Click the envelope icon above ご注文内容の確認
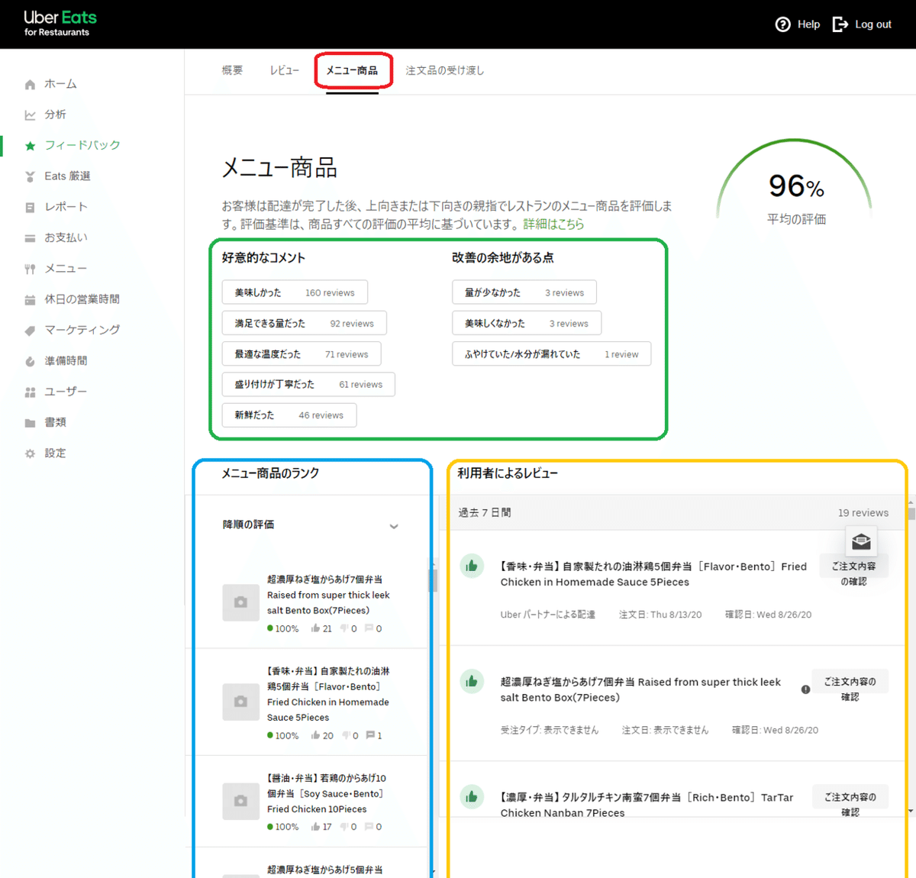Viewport: 916px width, 878px height. 861,541
